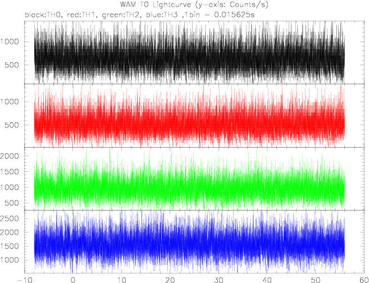This screenshot has height=283, width=369.
Task: Click the x-axis label '20'
Action: 170,280
